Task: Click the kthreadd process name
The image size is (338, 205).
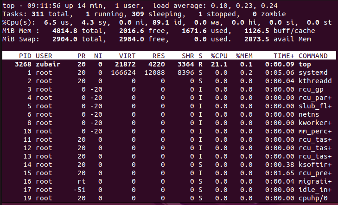Action: click(x=315, y=81)
